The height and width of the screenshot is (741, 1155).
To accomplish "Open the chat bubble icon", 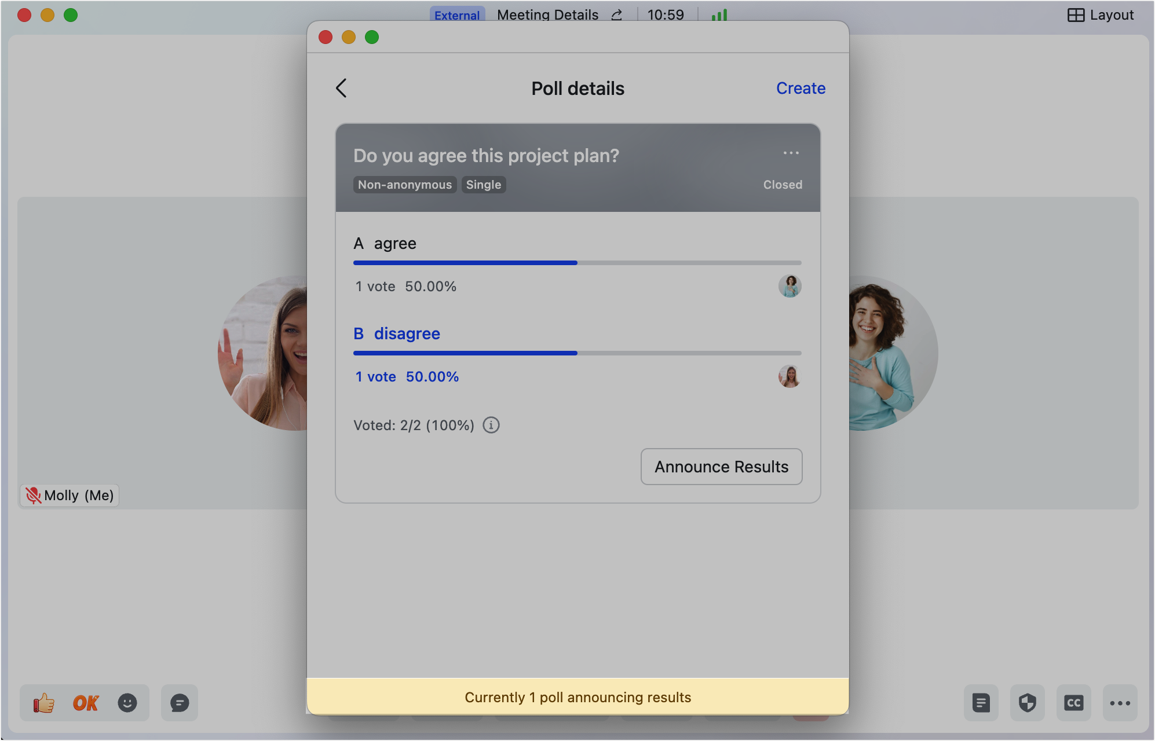I will 180,703.
